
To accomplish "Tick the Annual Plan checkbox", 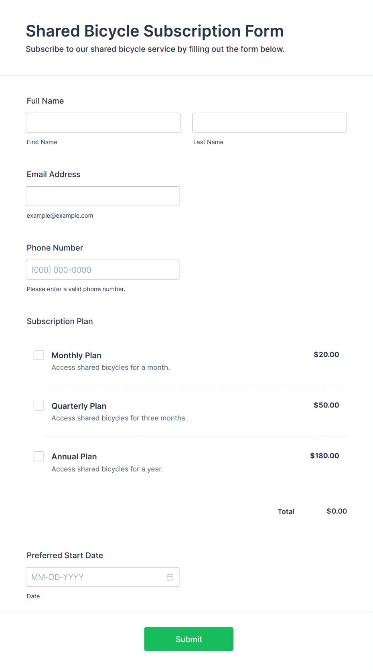I will click(x=39, y=456).
